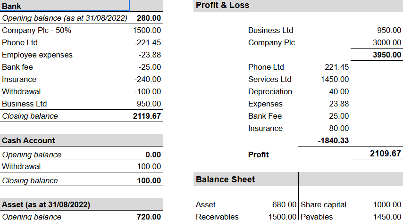
Task: Click the bank closing balance 2119.67
Action: (x=146, y=116)
